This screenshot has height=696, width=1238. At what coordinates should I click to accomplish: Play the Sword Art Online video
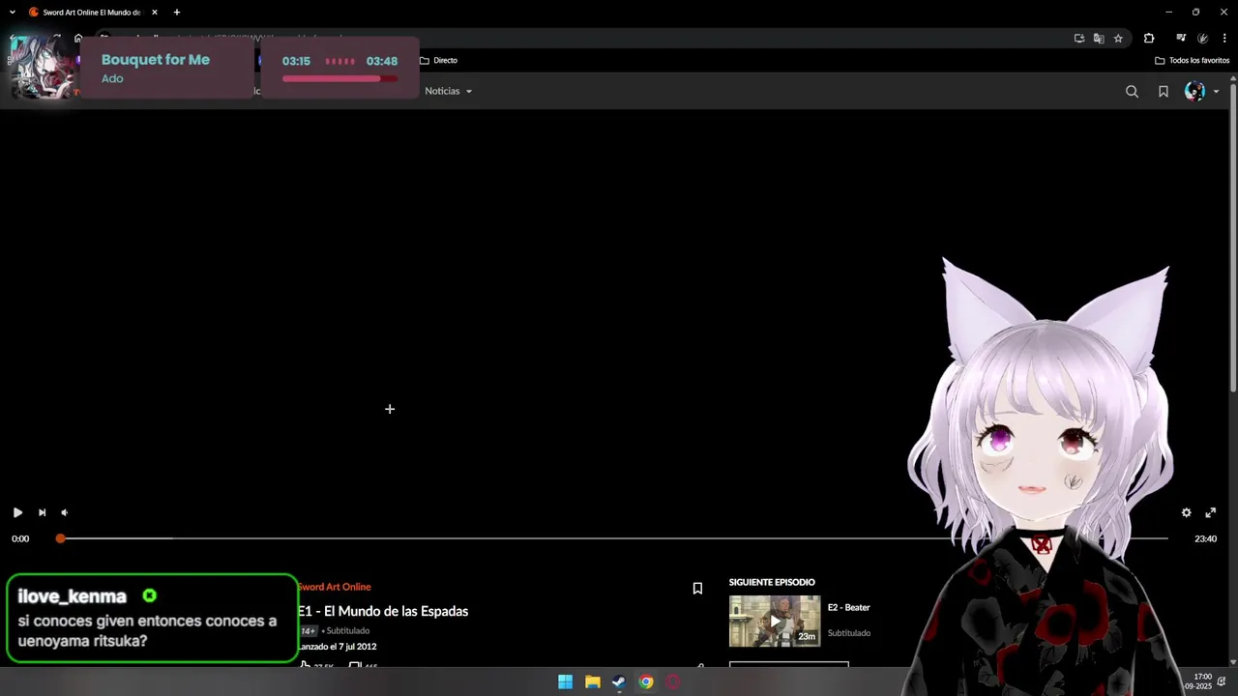17,512
